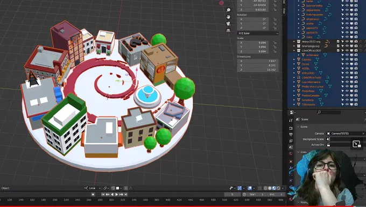Select the orelha curve object
The image size is (366, 207).
[309, 24]
